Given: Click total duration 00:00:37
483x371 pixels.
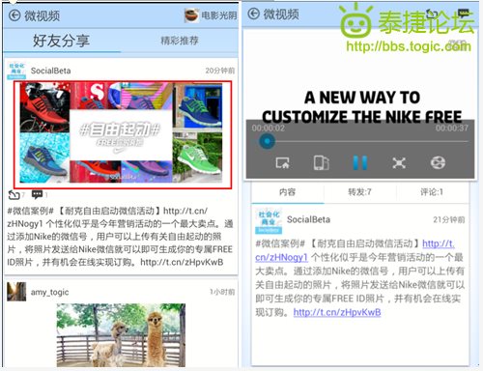Looking at the screenshot, I should click(x=452, y=128).
